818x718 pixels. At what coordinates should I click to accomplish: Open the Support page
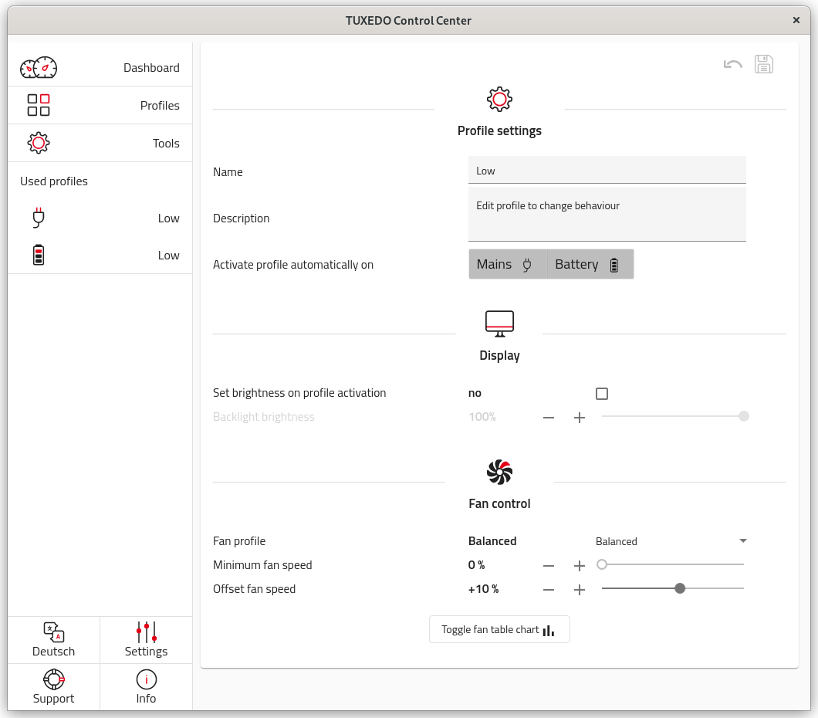[x=53, y=687]
